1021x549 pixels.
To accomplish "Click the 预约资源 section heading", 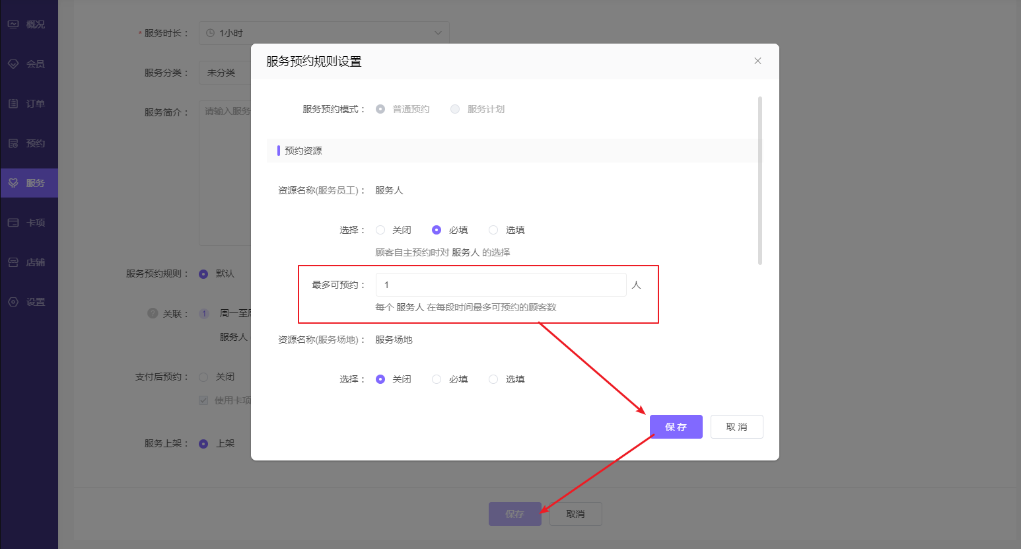I will pos(303,151).
